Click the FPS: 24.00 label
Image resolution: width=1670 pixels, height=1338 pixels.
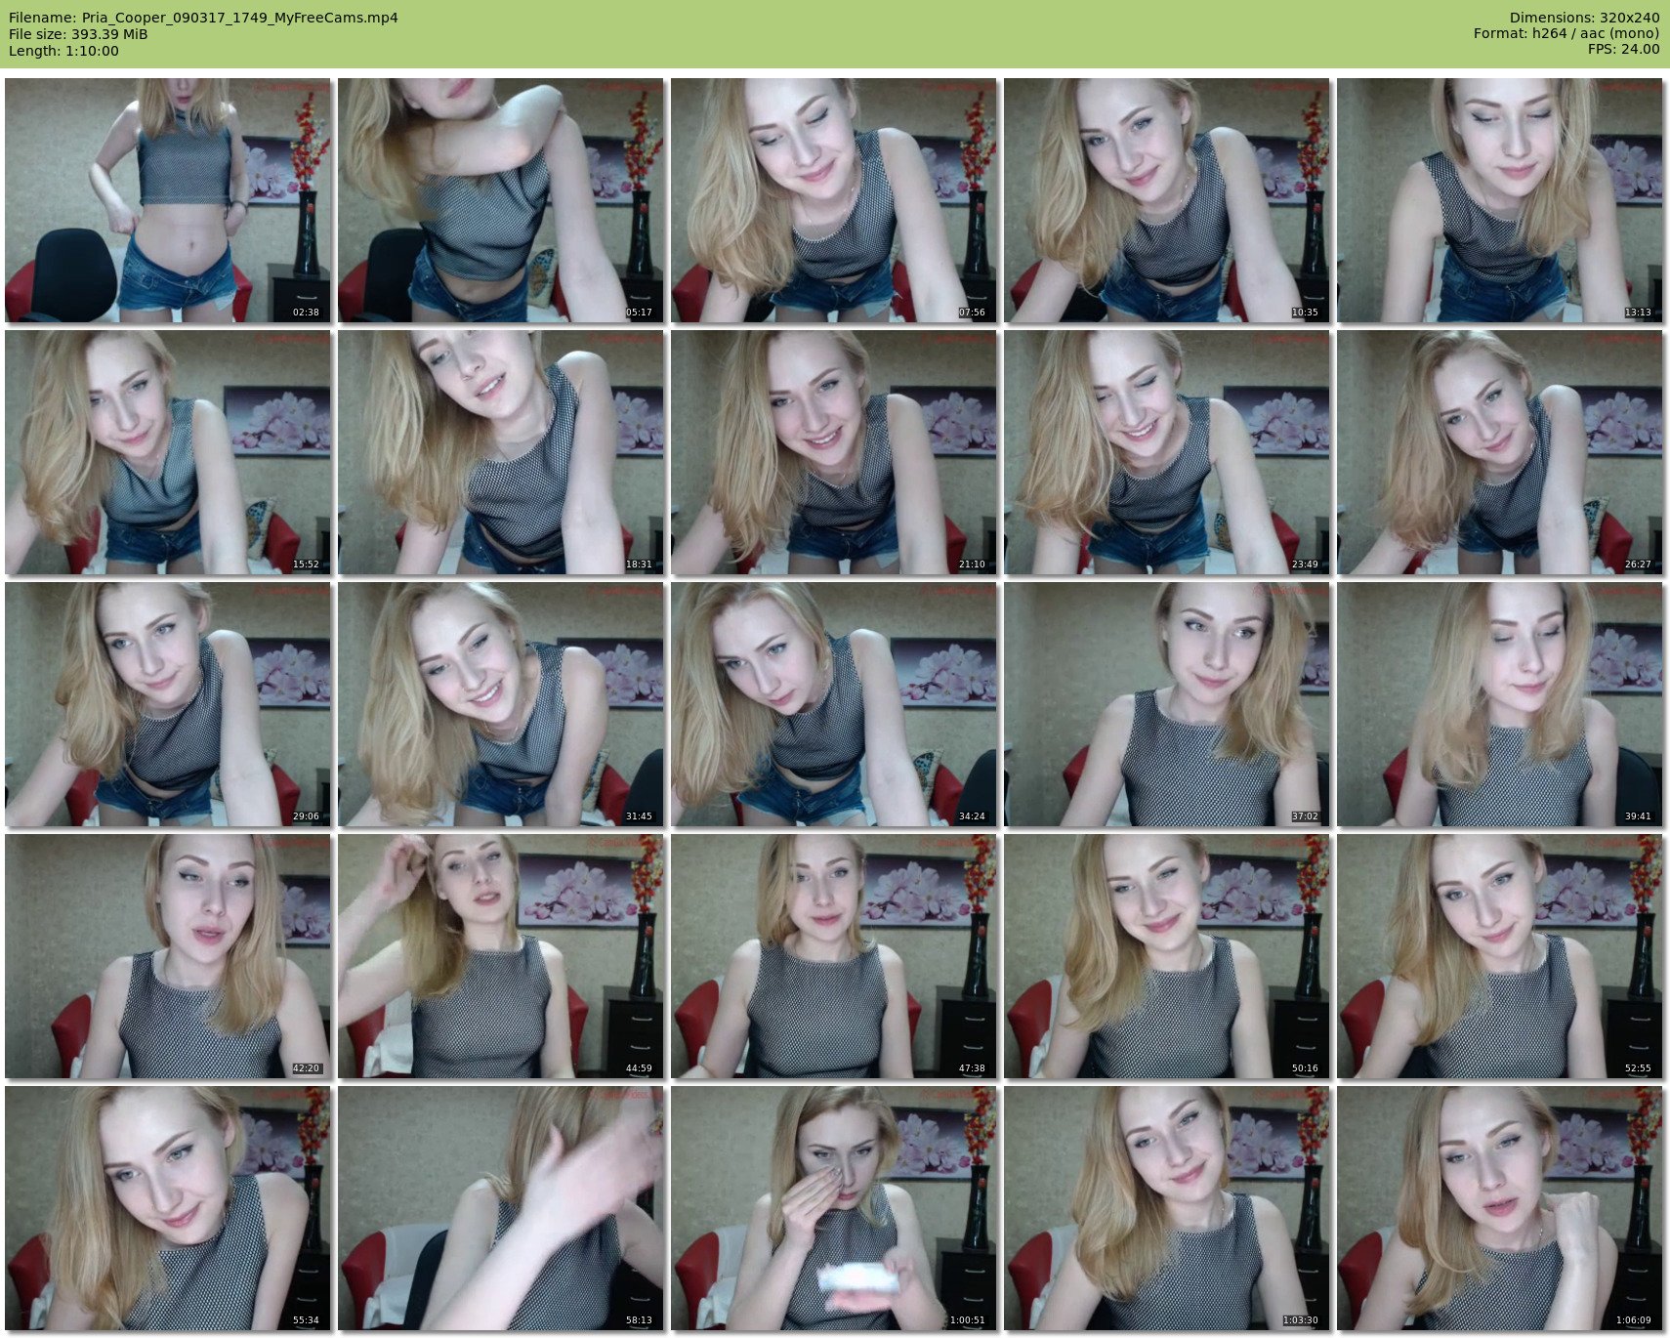1623,50
